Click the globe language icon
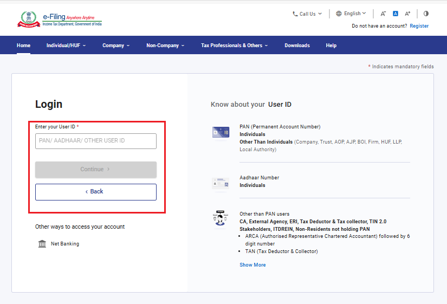The height and width of the screenshot is (304, 447). (339, 14)
